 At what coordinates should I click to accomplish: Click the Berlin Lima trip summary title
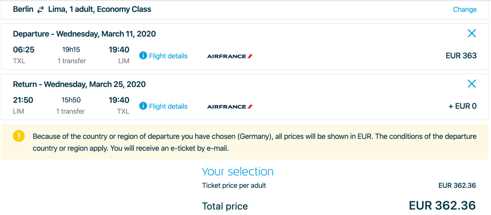click(x=82, y=9)
